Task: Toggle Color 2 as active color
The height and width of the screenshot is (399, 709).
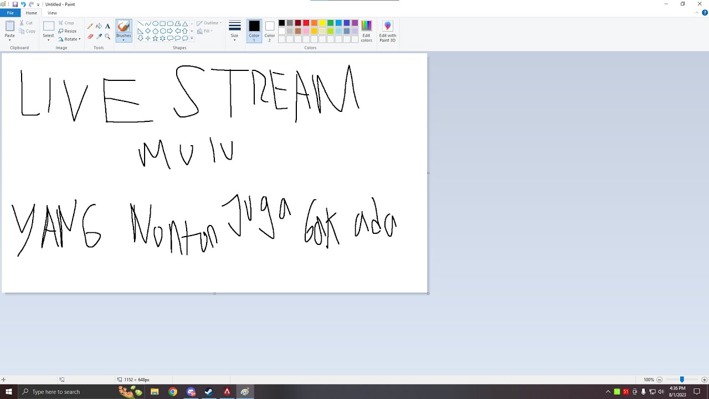Action: point(269,30)
